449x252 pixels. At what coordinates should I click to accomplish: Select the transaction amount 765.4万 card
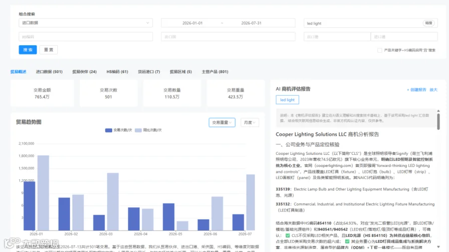click(x=42, y=94)
